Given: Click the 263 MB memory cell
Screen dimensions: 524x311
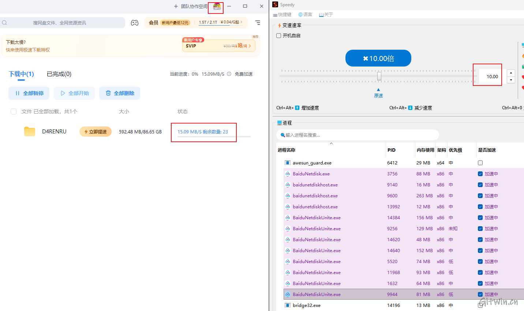Looking at the screenshot, I should (x=424, y=196).
